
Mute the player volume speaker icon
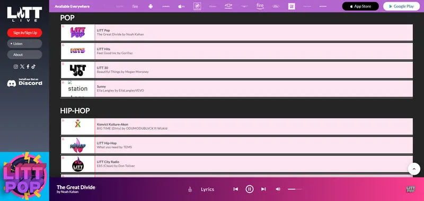pos(278,189)
